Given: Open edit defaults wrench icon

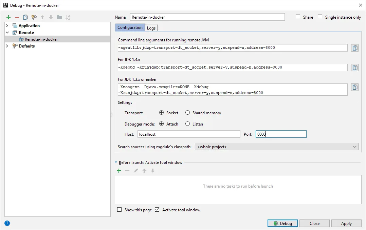Looking at the screenshot, I should point(34,17).
